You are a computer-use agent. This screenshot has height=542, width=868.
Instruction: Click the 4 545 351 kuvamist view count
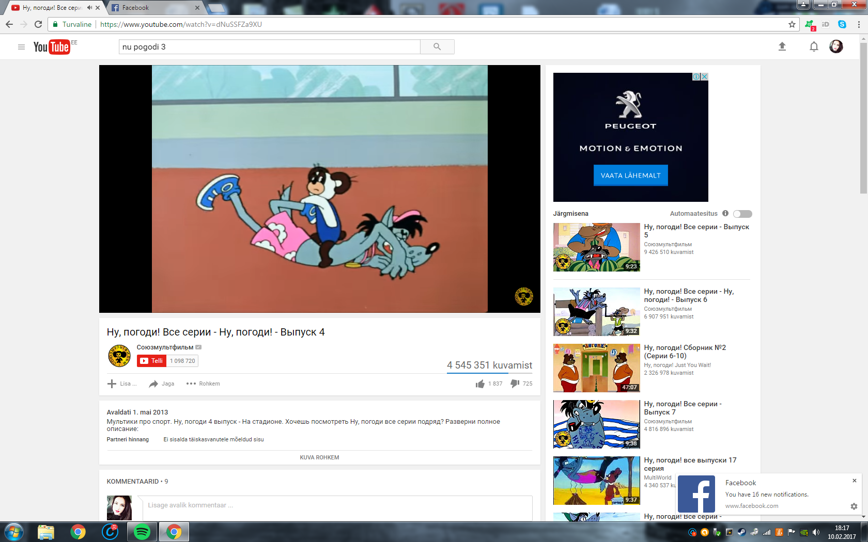(x=489, y=365)
